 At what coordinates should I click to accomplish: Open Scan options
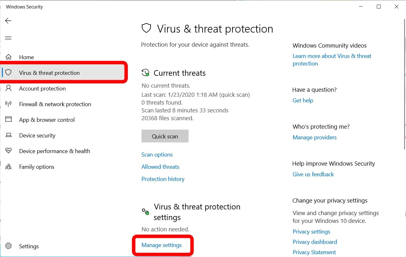[157, 154]
